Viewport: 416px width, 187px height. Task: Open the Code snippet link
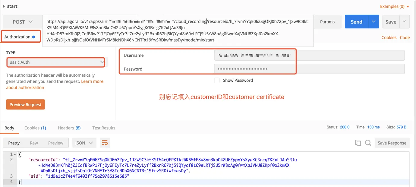(405, 37)
